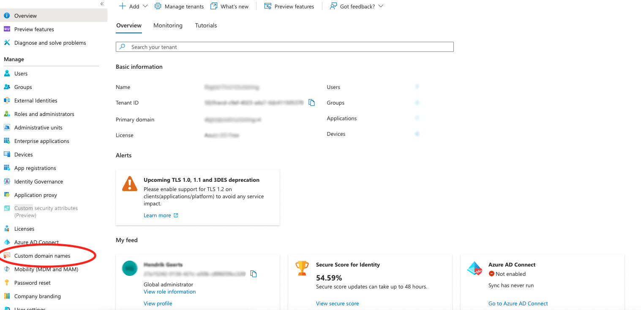This screenshot has width=641, height=310.
Task: Click the Azure AD Connect diamond icon in sidebar
Action: [7, 242]
